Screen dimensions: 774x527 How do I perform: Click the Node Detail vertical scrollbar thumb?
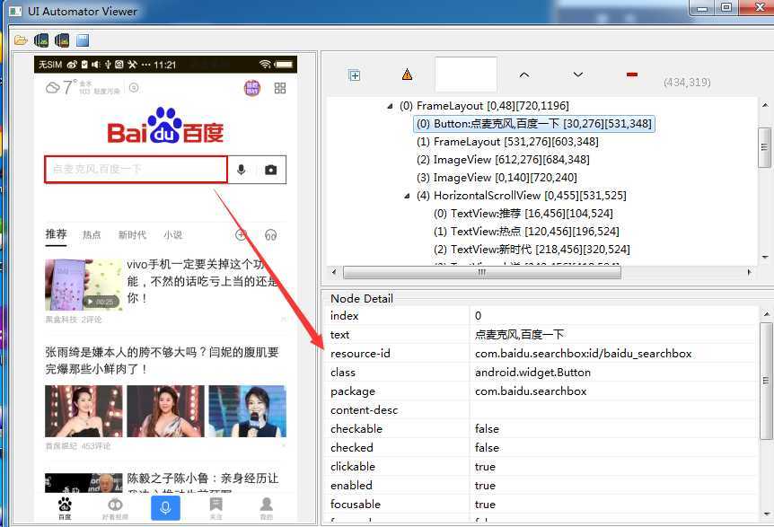tap(766, 381)
